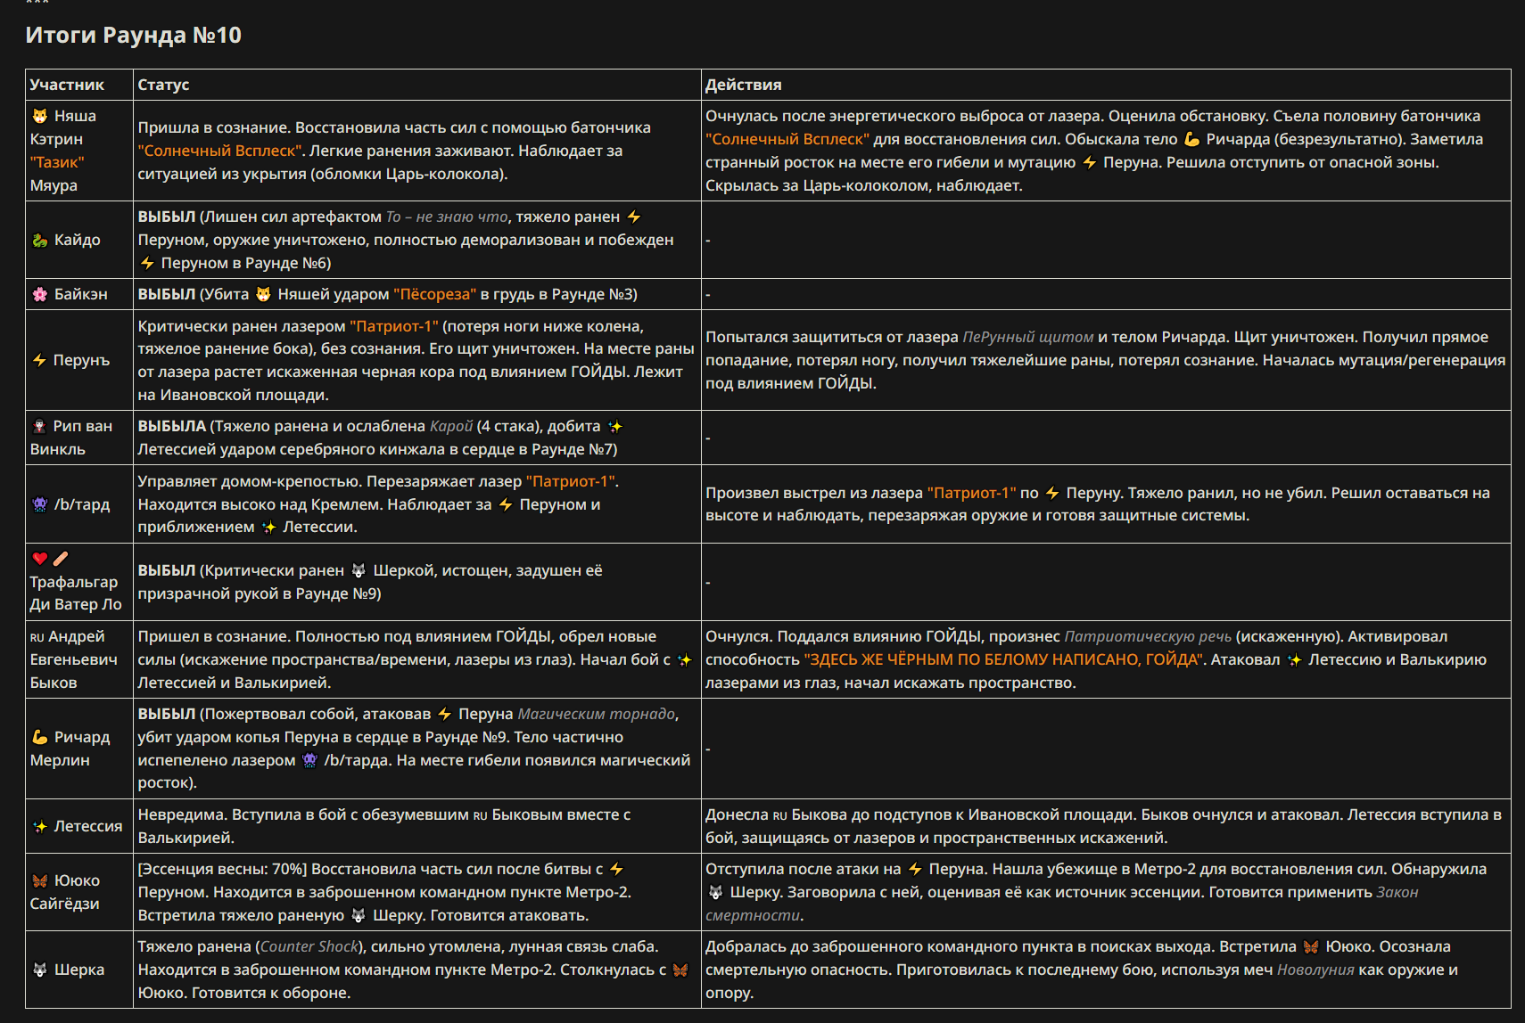Click the wolf emoji in Ююко actions cell
The height and width of the screenshot is (1023, 1525).
[715, 892]
